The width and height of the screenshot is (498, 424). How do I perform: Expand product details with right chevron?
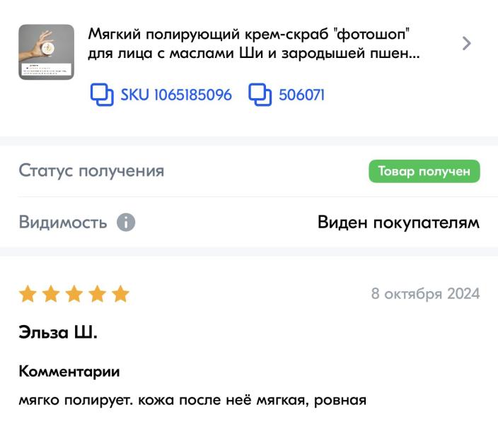(466, 43)
